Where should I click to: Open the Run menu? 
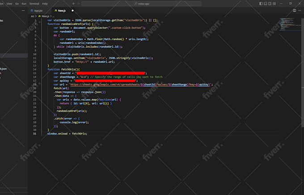(x=24, y=4)
